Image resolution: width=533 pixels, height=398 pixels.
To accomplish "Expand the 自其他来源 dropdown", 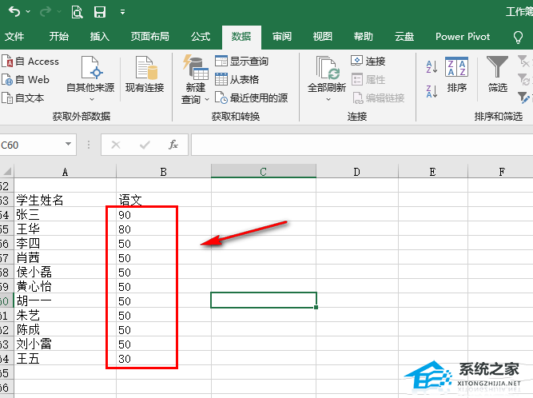I will [90, 99].
